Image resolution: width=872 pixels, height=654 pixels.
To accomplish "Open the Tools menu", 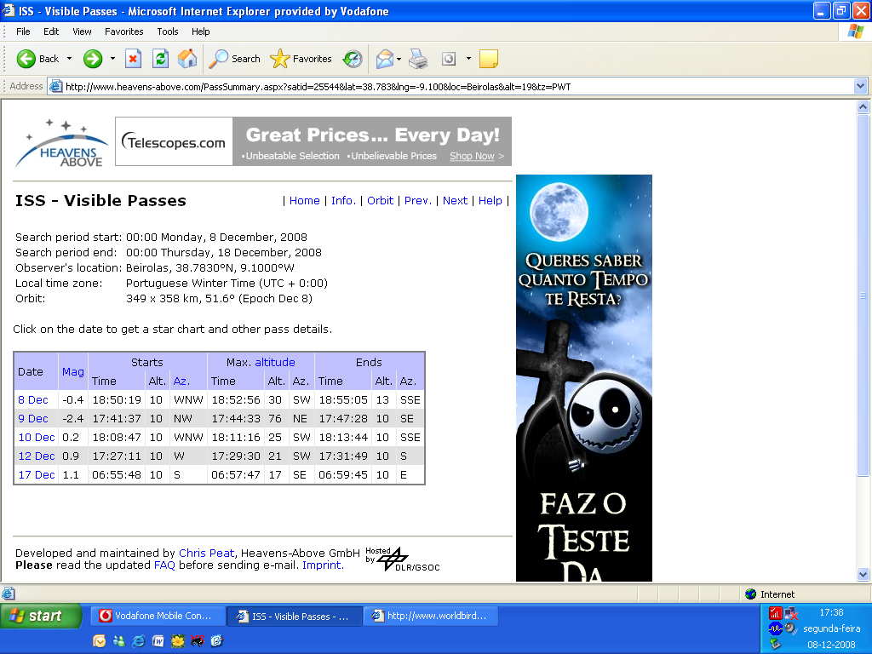I will (x=168, y=32).
